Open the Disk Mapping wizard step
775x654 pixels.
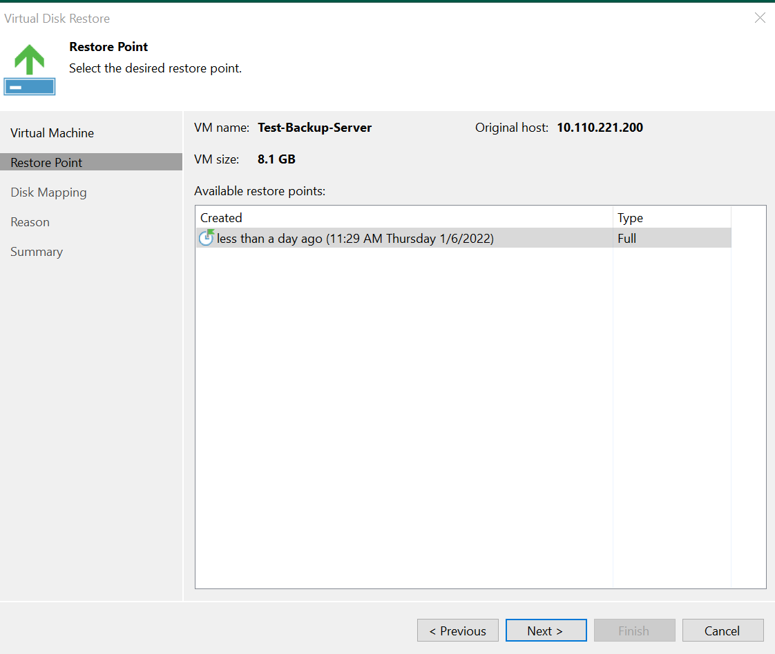(x=48, y=192)
